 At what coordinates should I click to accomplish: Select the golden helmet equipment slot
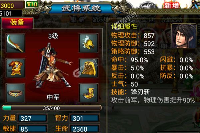[x=89, y=43]
